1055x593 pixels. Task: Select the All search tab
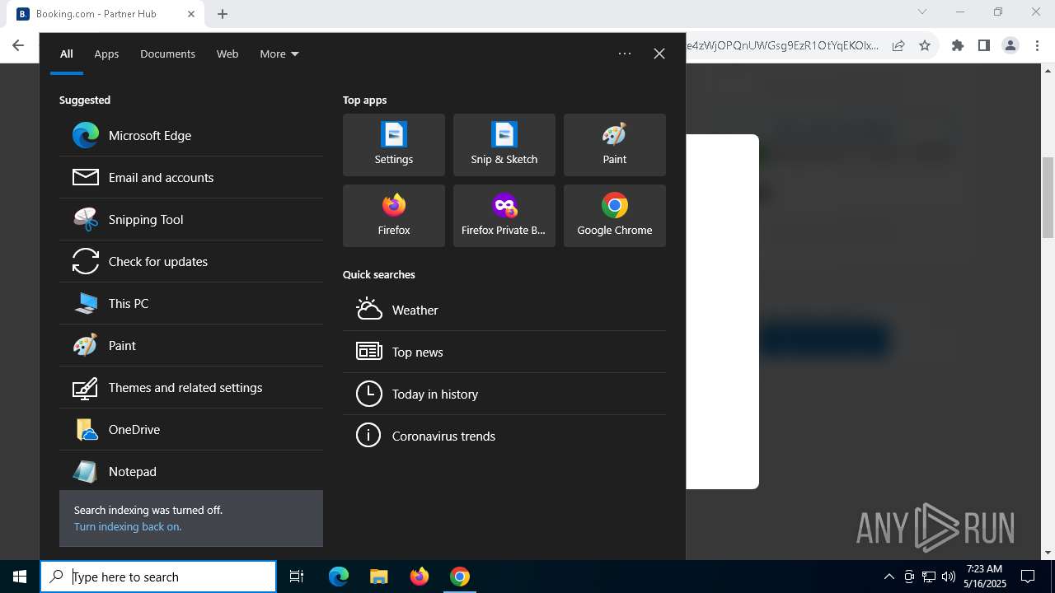67,54
